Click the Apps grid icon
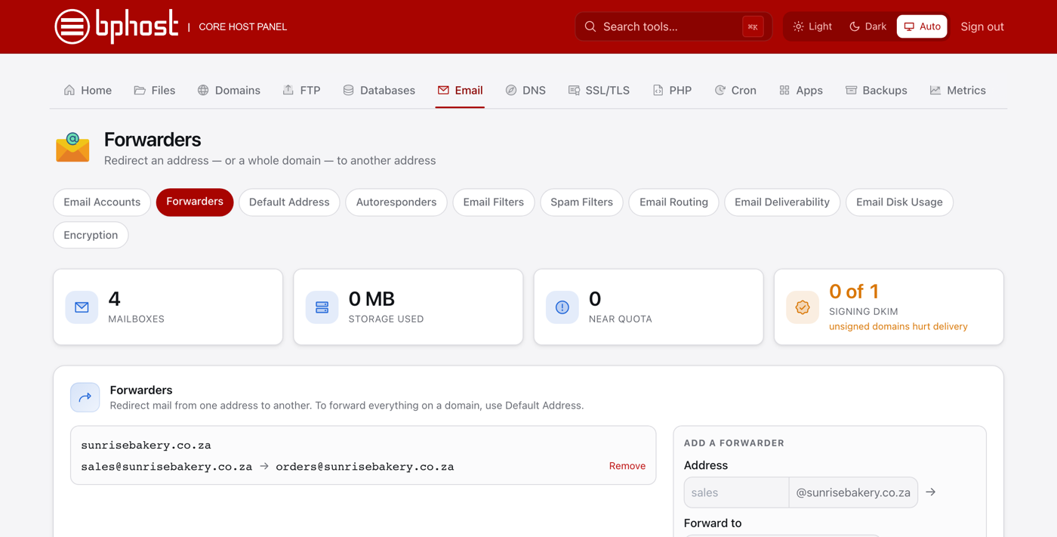This screenshot has height=537, width=1057. pos(784,90)
